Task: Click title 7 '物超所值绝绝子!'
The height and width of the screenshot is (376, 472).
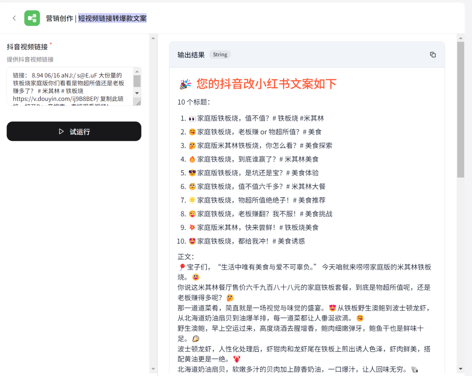Action: coord(264,200)
